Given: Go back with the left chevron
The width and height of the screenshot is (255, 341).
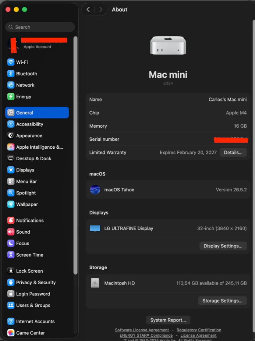Looking at the screenshot, I should (88, 10).
